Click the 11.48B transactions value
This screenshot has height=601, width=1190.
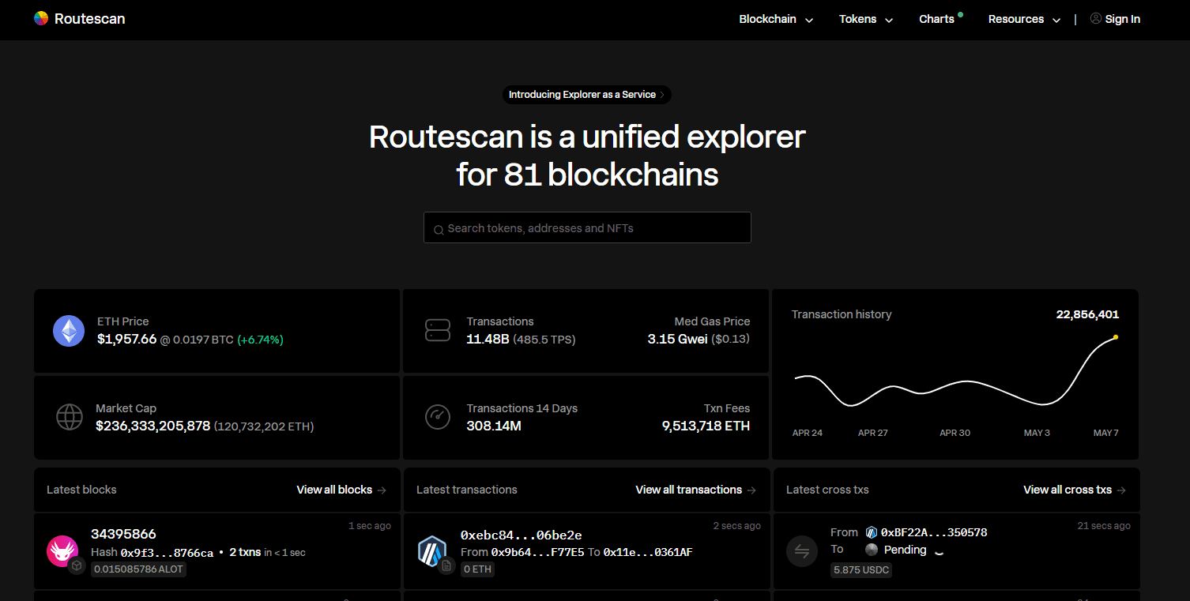[488, 339]
